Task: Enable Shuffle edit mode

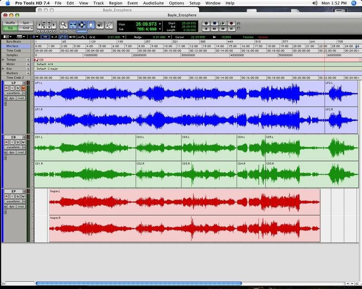Action: [x=10, y=23]
